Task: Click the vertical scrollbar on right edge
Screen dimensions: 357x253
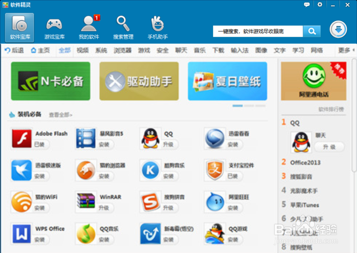Action: point(354,115)
